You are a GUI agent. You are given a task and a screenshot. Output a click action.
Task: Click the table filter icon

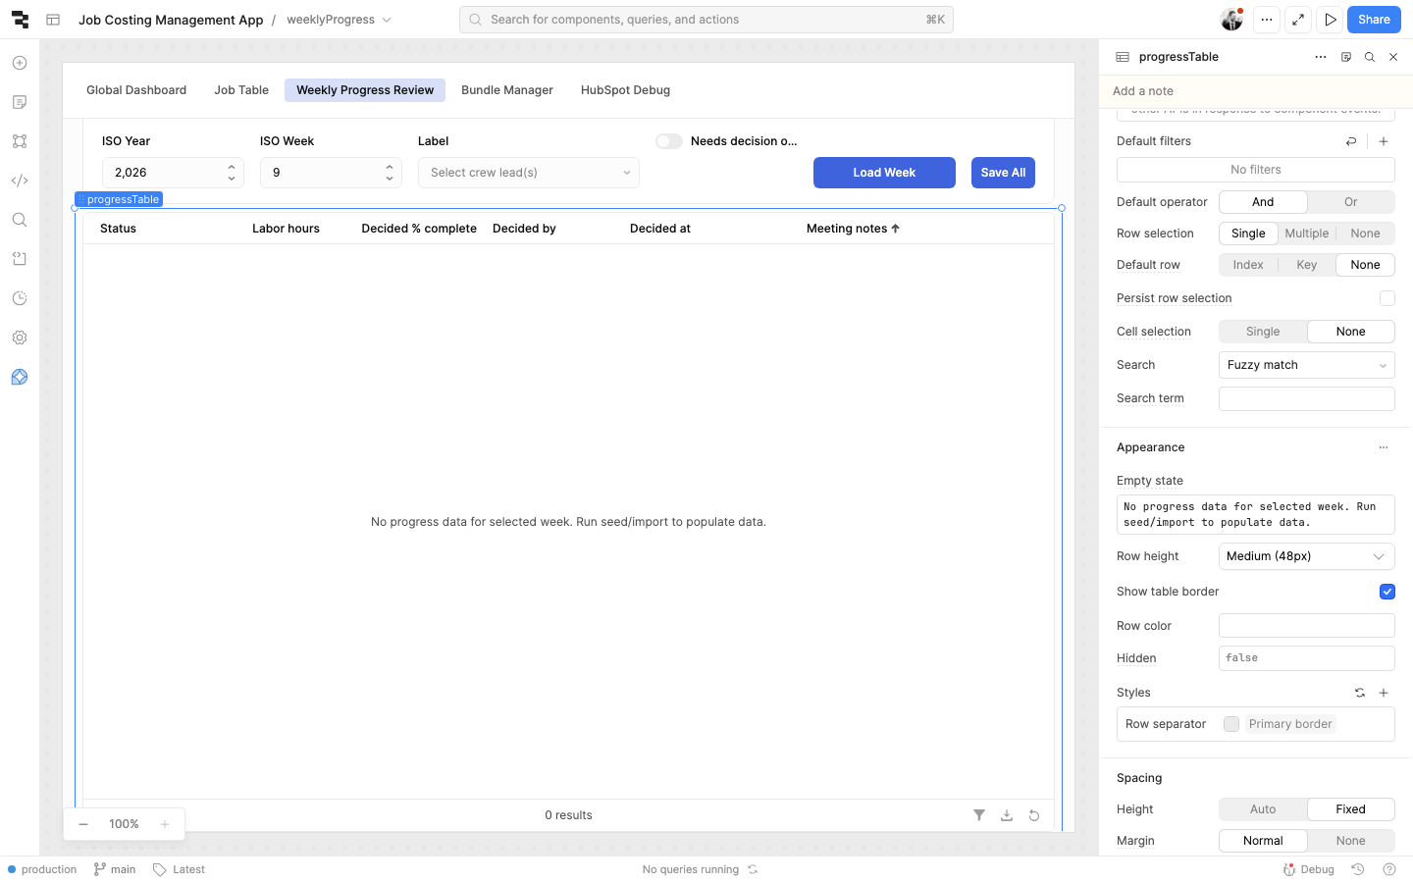tap(978, 815)
